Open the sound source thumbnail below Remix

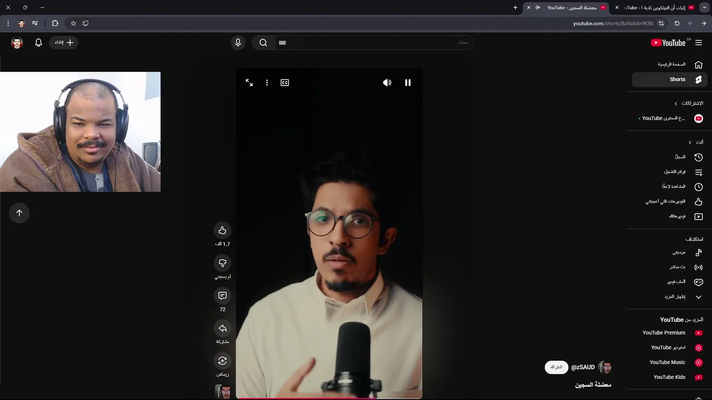tap(223, 392)
